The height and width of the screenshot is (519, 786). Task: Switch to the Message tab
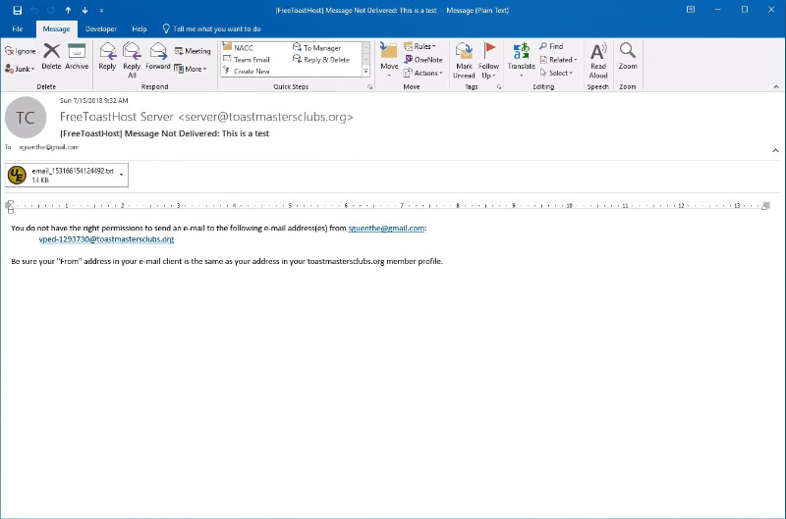pyautogui.click(x=56, y=29)
